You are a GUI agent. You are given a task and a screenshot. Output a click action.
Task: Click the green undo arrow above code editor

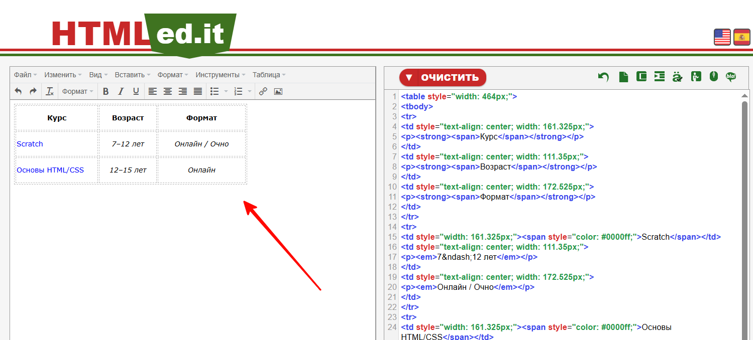click(603, 77)
